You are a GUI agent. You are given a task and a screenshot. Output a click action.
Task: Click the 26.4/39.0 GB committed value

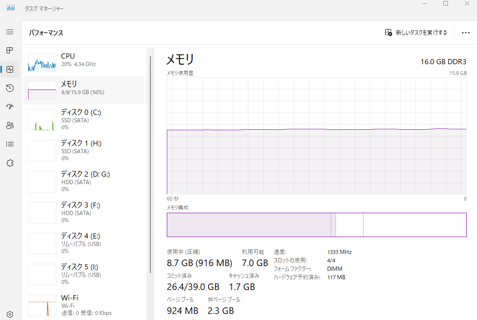[x=193, y=287]
